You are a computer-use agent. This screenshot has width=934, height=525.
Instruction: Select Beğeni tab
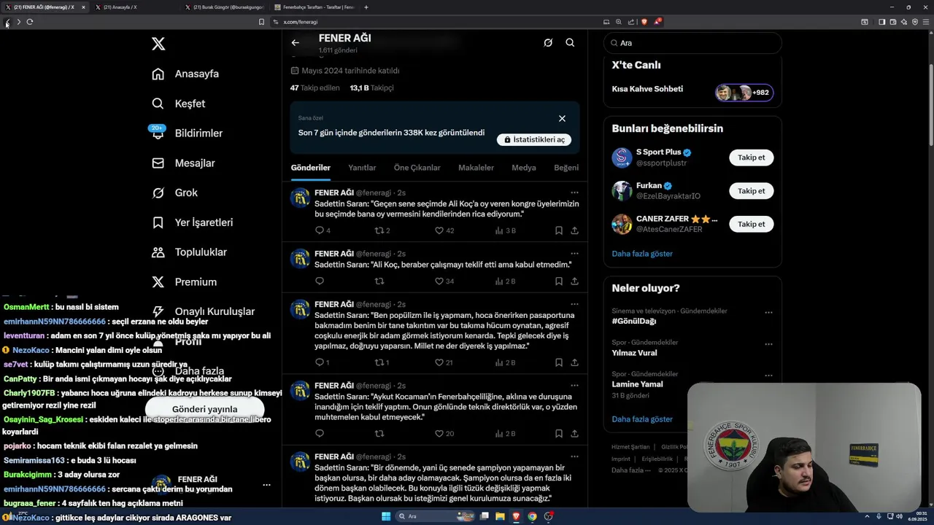566,168
